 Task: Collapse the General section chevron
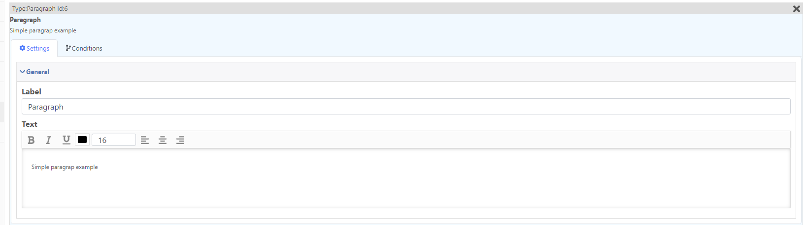(22, 72)
